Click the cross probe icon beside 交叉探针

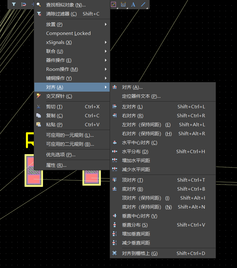tap(39, 96)
